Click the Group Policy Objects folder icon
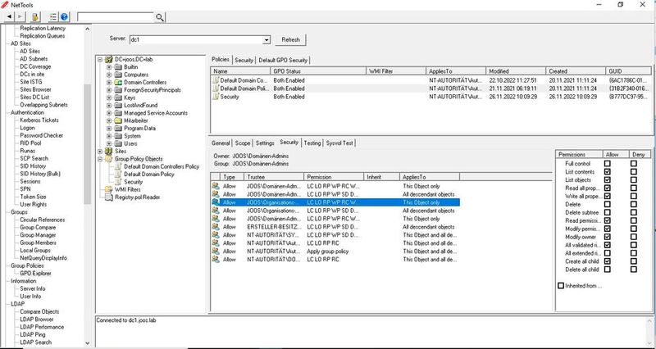 tap(109, 159)
